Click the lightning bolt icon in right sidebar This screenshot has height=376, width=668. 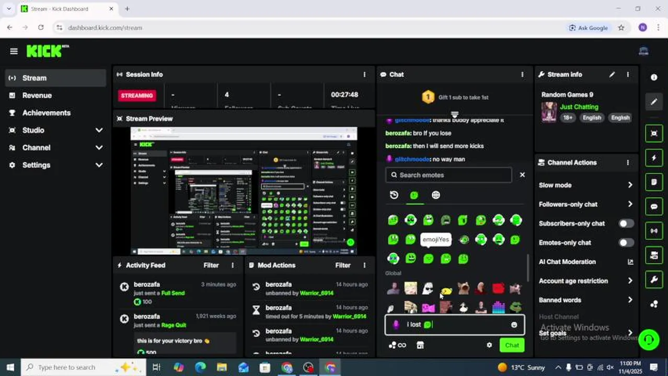654,158
